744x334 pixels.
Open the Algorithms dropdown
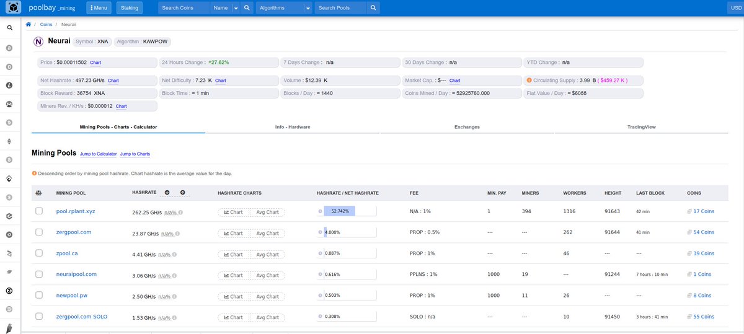click(x=284, y=8)
